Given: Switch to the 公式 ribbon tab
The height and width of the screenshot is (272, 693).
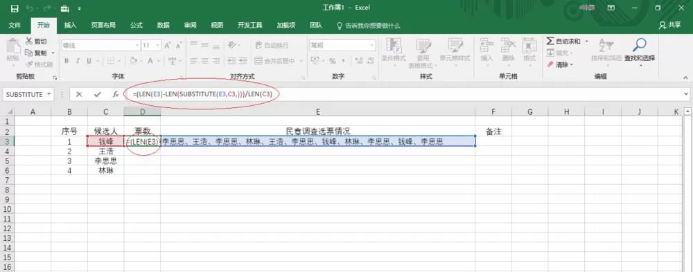Looking at the screenshot, I should (136, 26).
